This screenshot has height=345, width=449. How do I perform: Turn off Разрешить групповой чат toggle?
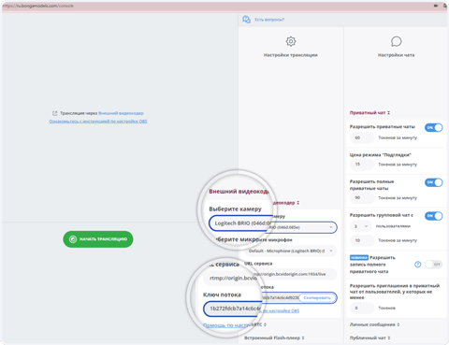tap(433, 216)
